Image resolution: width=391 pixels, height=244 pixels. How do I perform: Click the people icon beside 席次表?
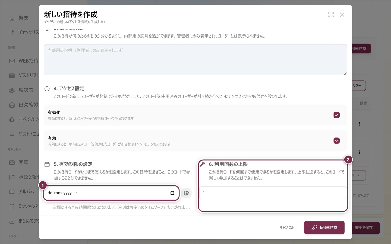tap(12, 90)
